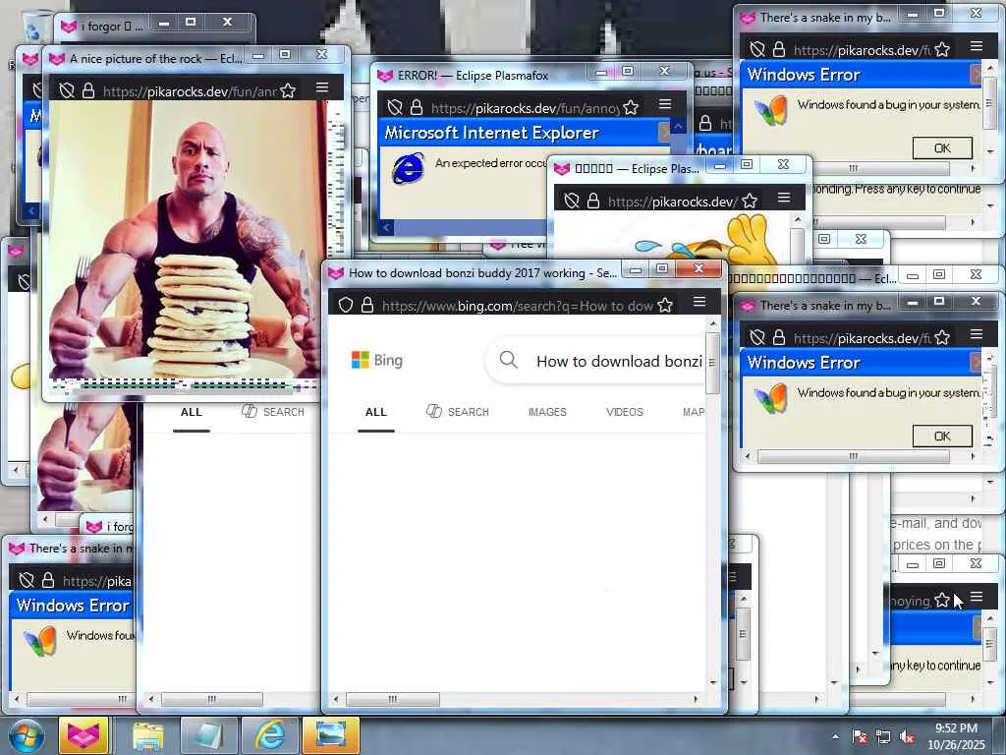The height and width of the screenshot is (755, 1006).
Task: Open the notepad-like app on the taskbar
Action: click(x=208, y=735)
